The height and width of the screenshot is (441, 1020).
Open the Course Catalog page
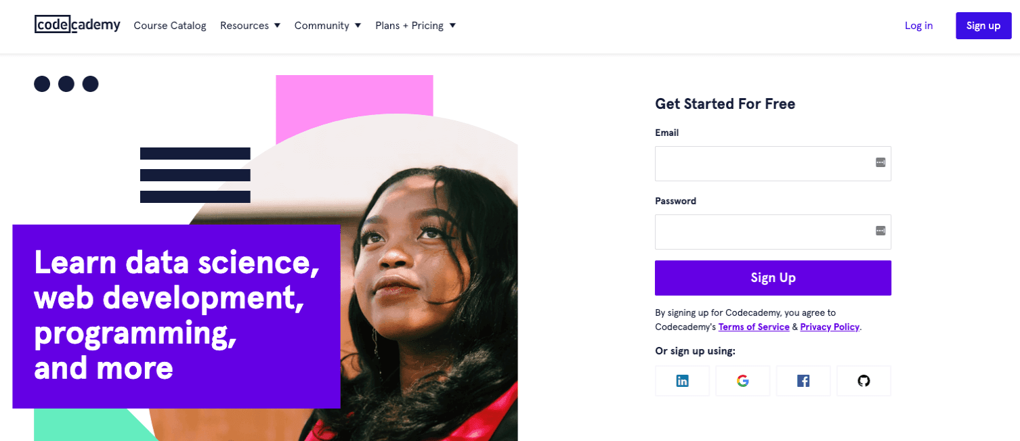click(x=170, y=26)
